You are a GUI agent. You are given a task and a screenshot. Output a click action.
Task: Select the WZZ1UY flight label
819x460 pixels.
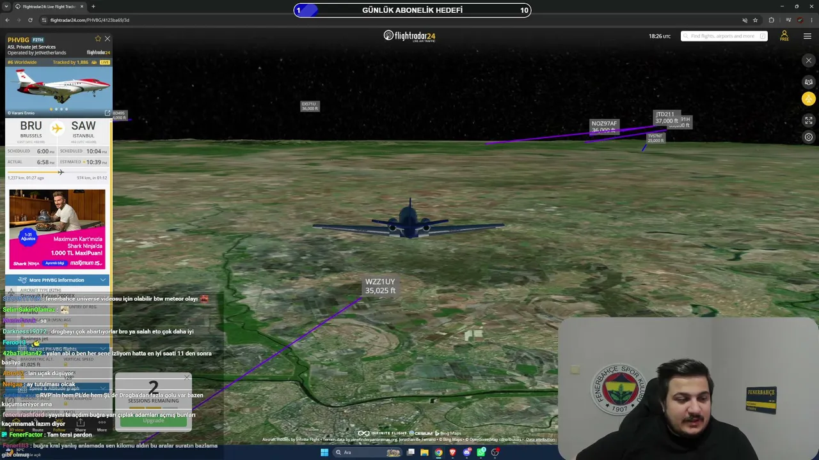point(380,286)
